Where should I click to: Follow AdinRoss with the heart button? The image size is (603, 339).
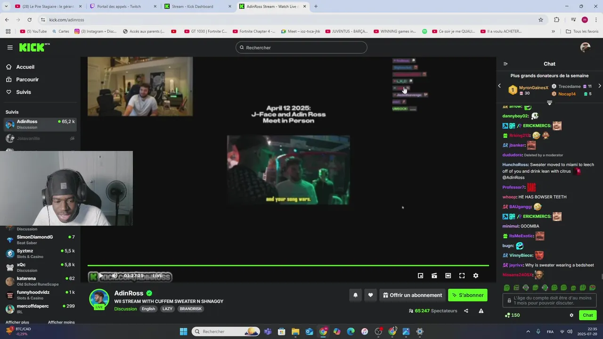(x=370, y=295)
